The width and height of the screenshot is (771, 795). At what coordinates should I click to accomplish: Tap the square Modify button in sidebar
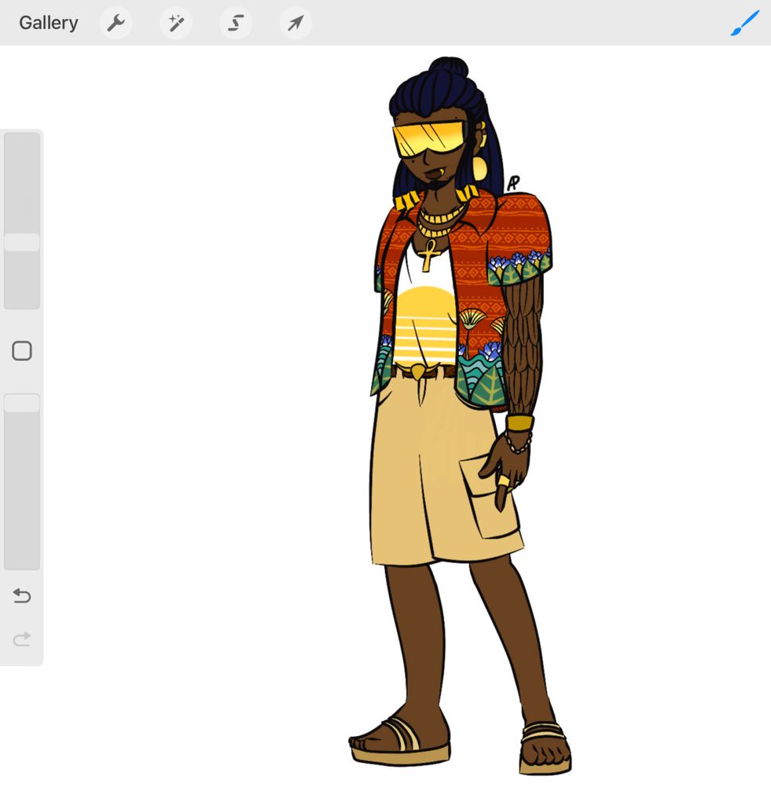tap(22, 351)
